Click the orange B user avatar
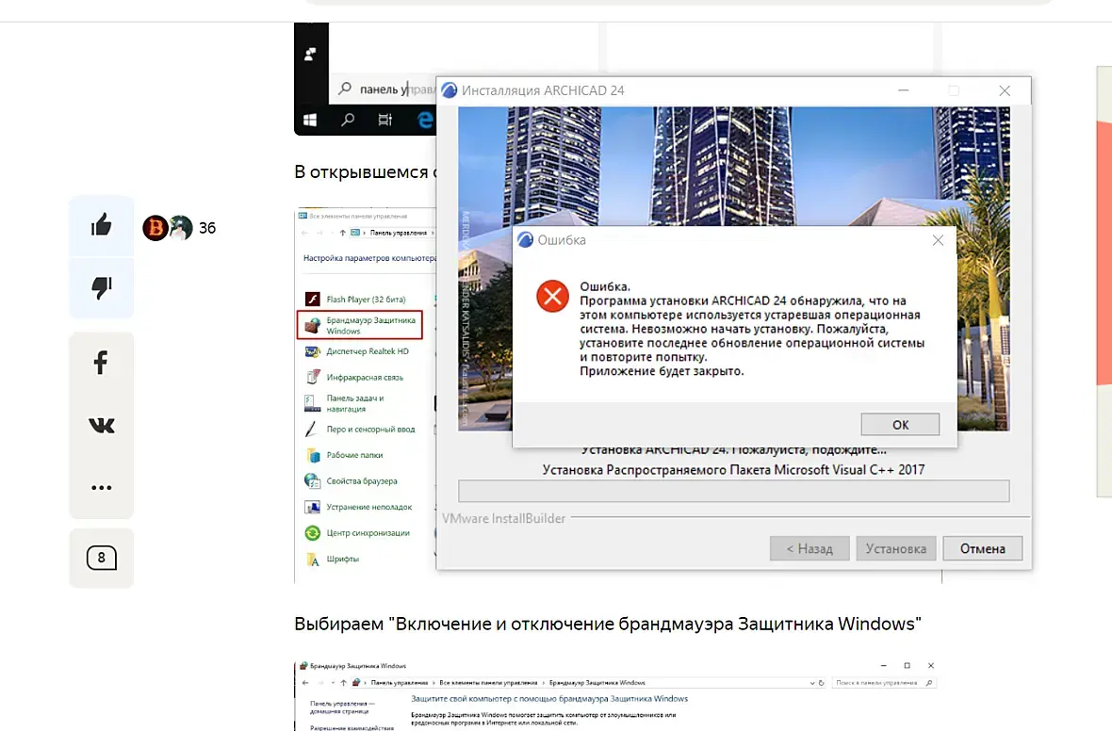The height and width of the screenshot is (731, 1112). (155, 228)
